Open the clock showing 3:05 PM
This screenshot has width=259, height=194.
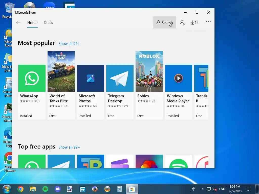click(x=235, y=189)
